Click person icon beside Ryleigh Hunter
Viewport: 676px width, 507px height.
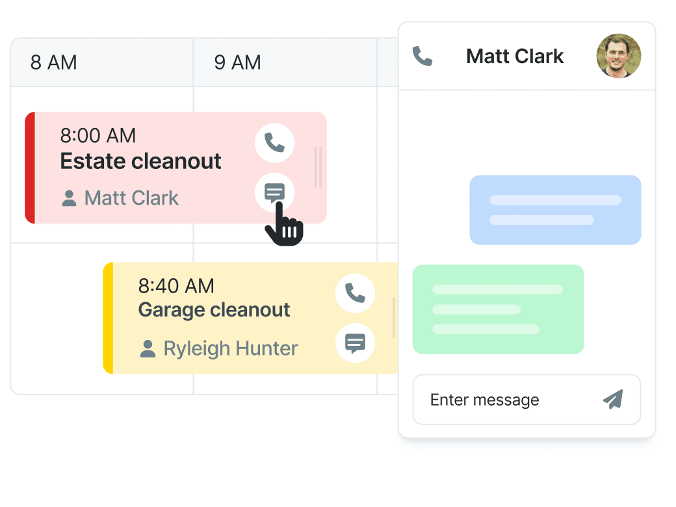coord(148,349)
